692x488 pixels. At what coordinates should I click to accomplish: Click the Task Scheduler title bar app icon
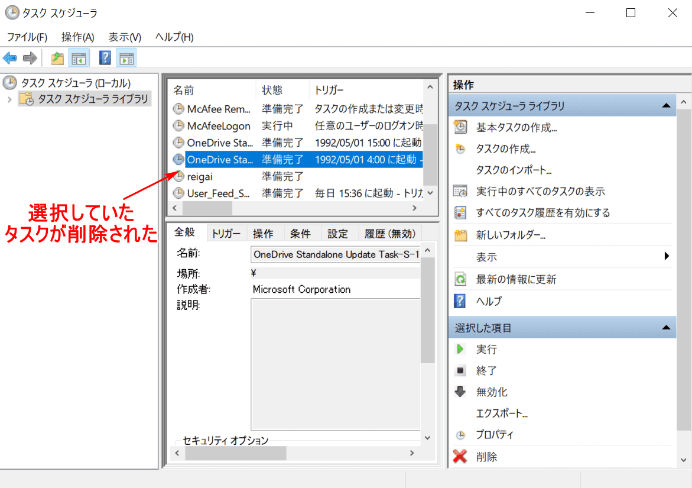tap(12, 12)
